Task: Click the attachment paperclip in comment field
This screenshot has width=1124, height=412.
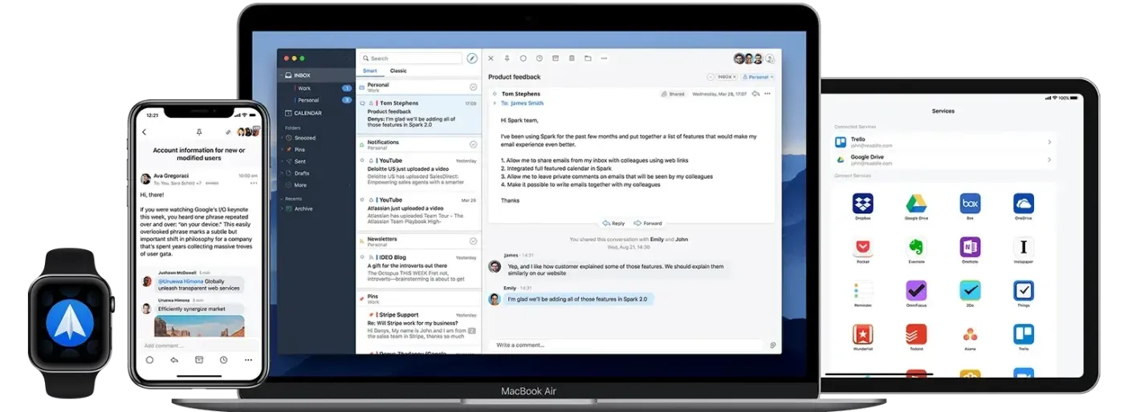Action: pos(772,345)
